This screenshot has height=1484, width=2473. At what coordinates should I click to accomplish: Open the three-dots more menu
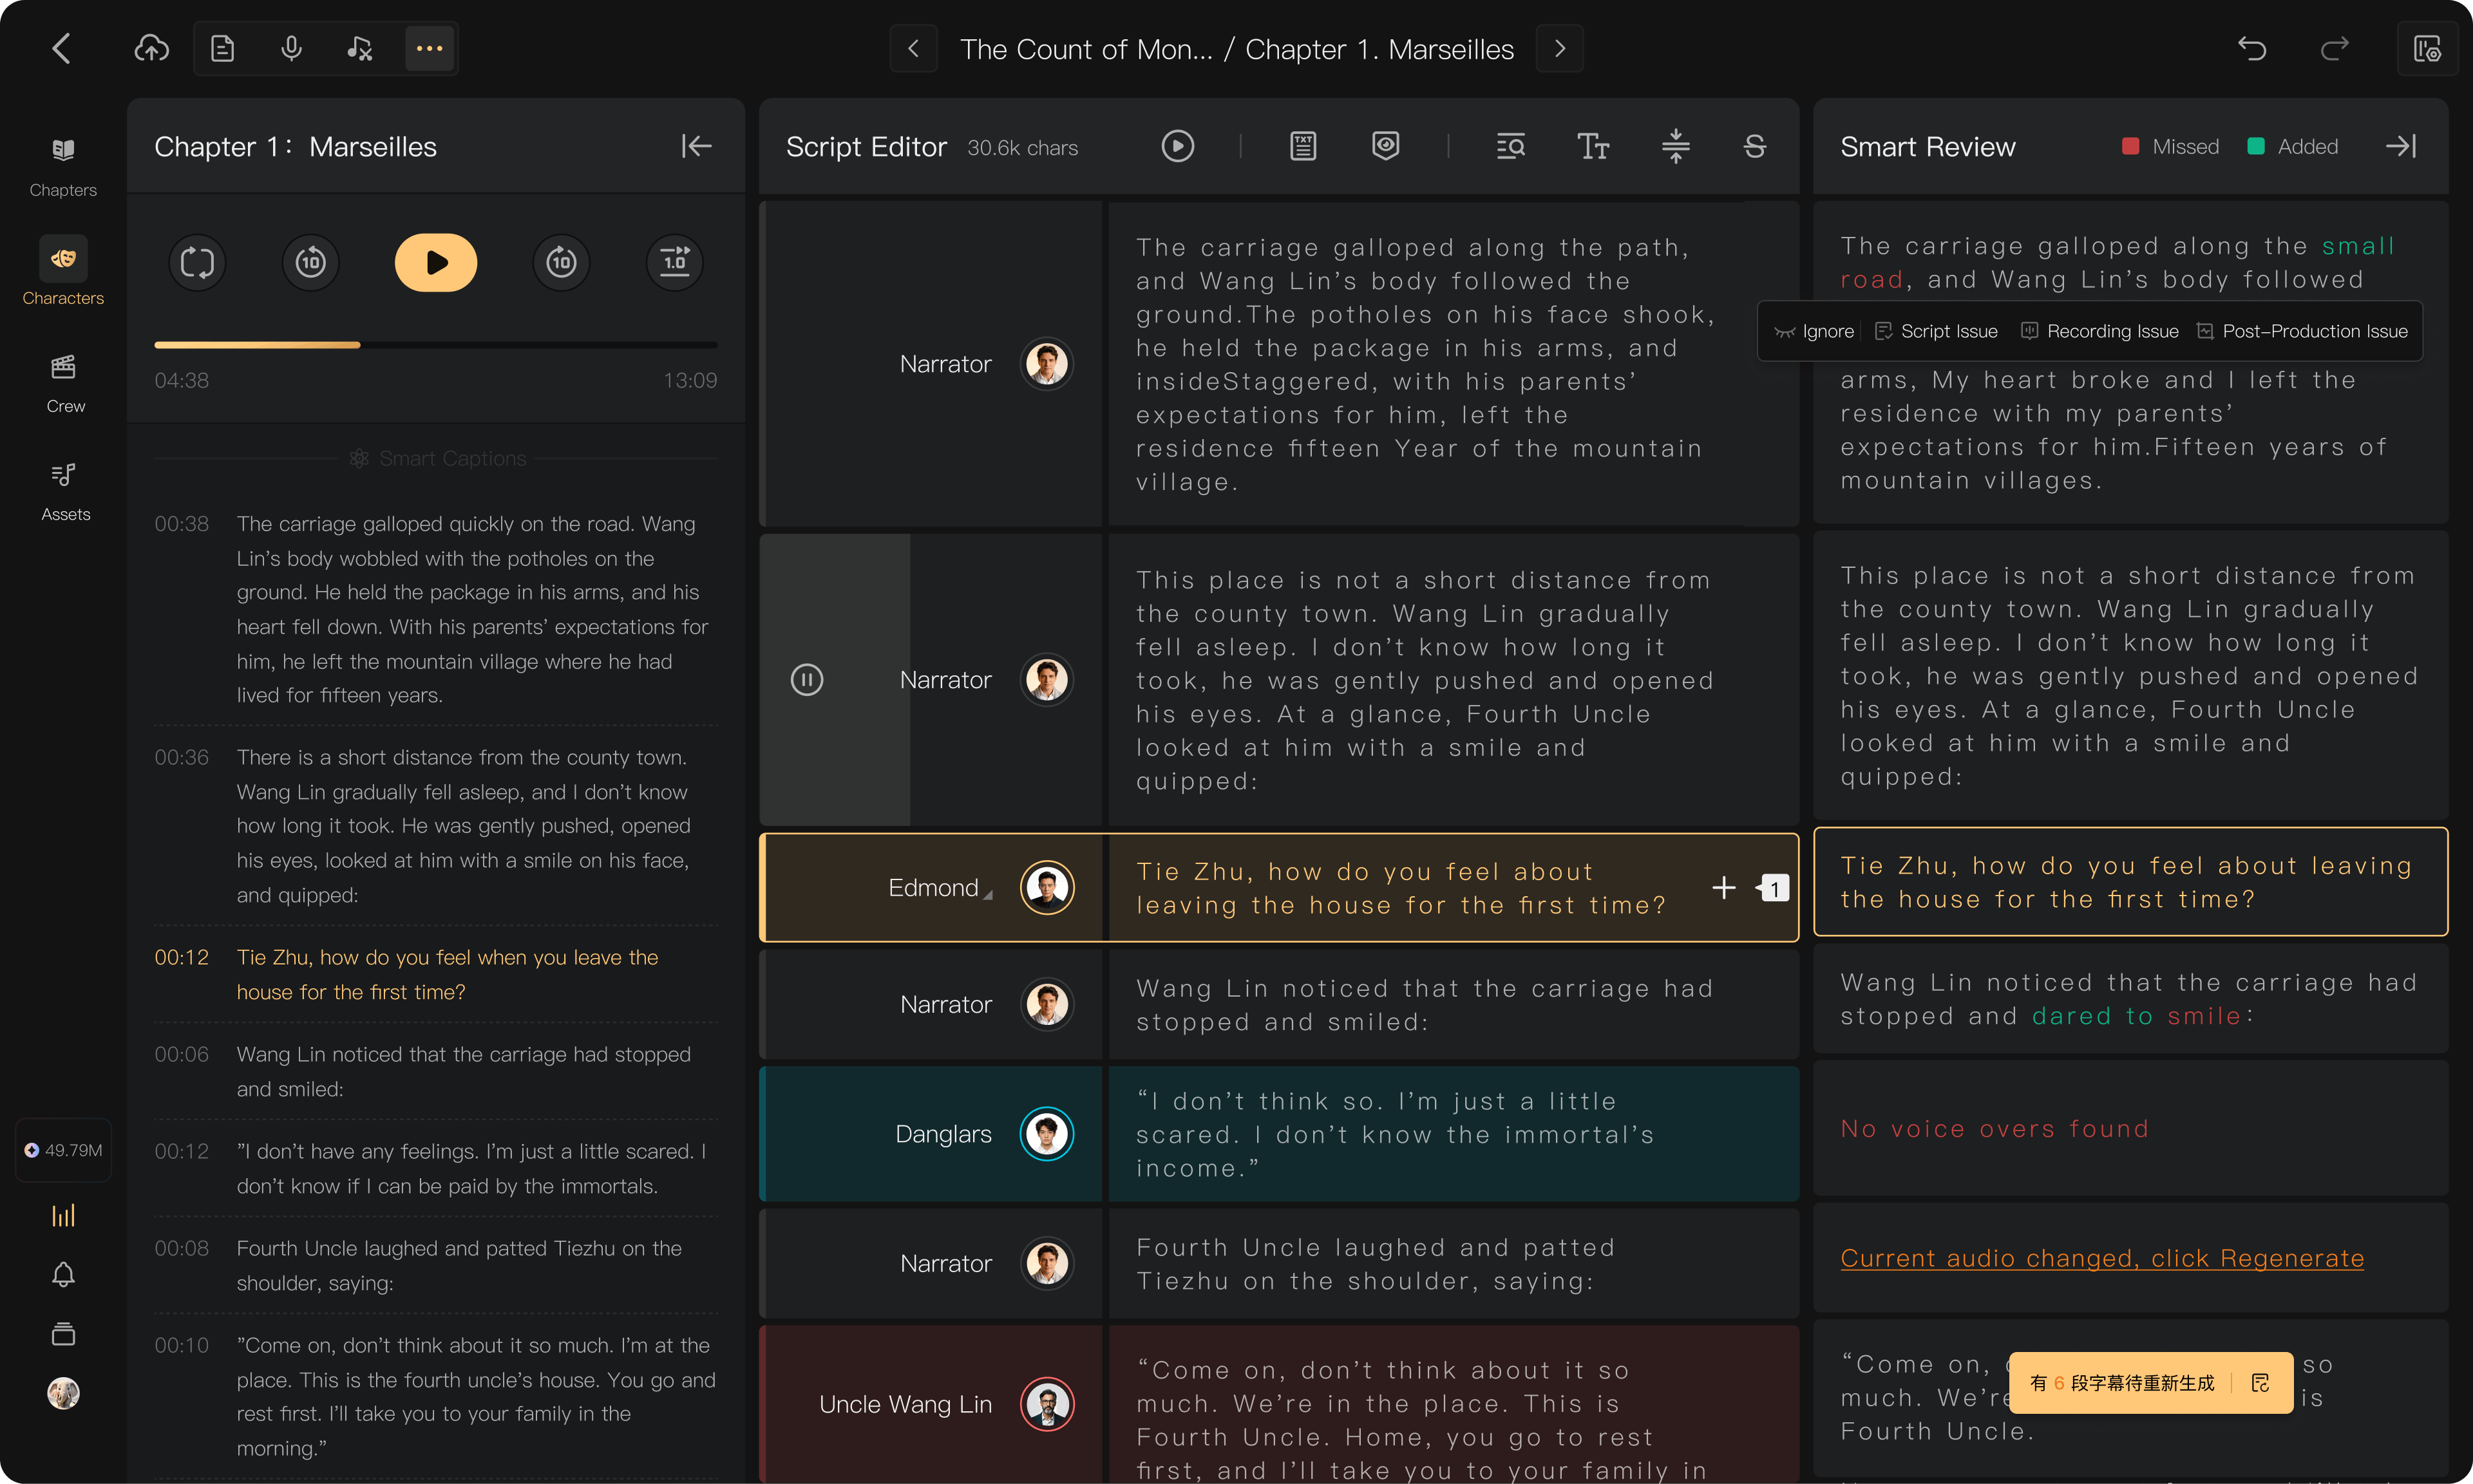[x=430, y=48]
